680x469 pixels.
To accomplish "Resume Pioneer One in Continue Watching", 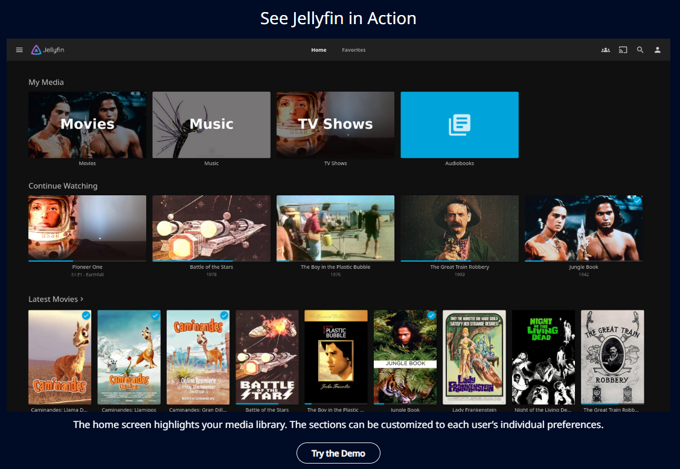I will pos(87,228).
